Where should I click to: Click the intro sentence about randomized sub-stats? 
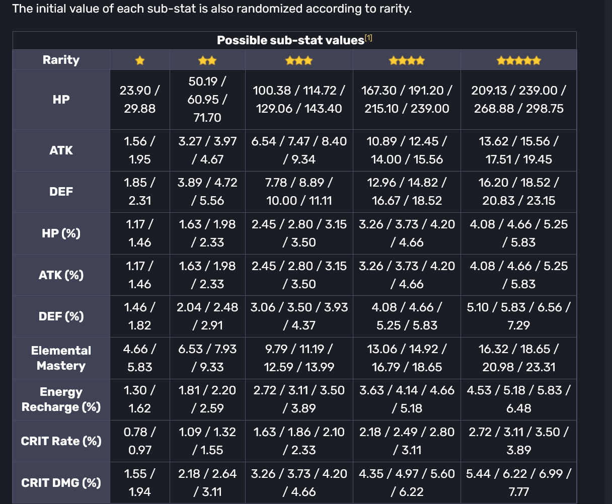pyautogui.click(x=211, y=9)
